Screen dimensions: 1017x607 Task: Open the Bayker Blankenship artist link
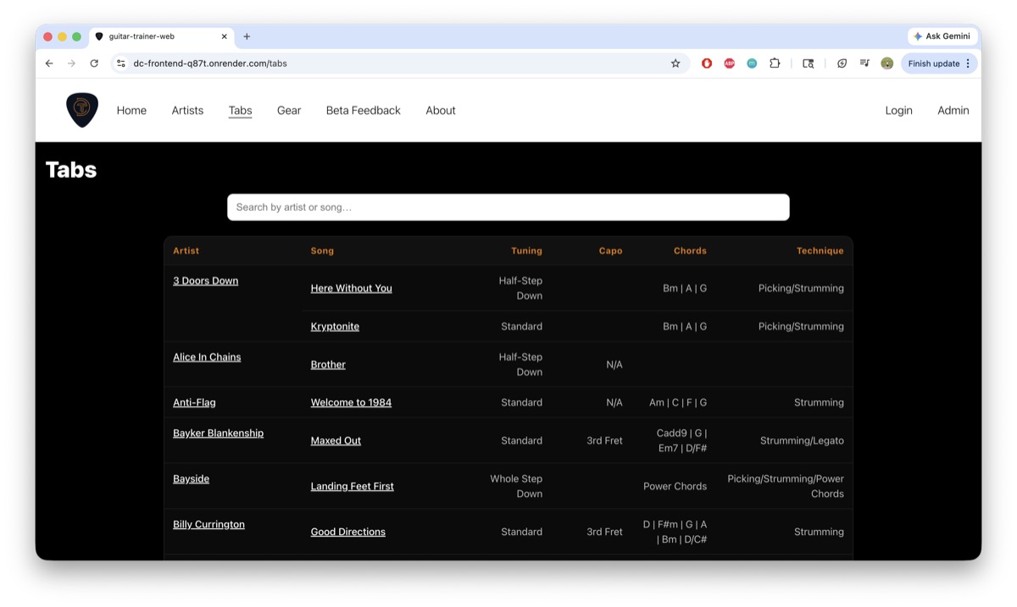pyautogui.click(x=218, y=433)
